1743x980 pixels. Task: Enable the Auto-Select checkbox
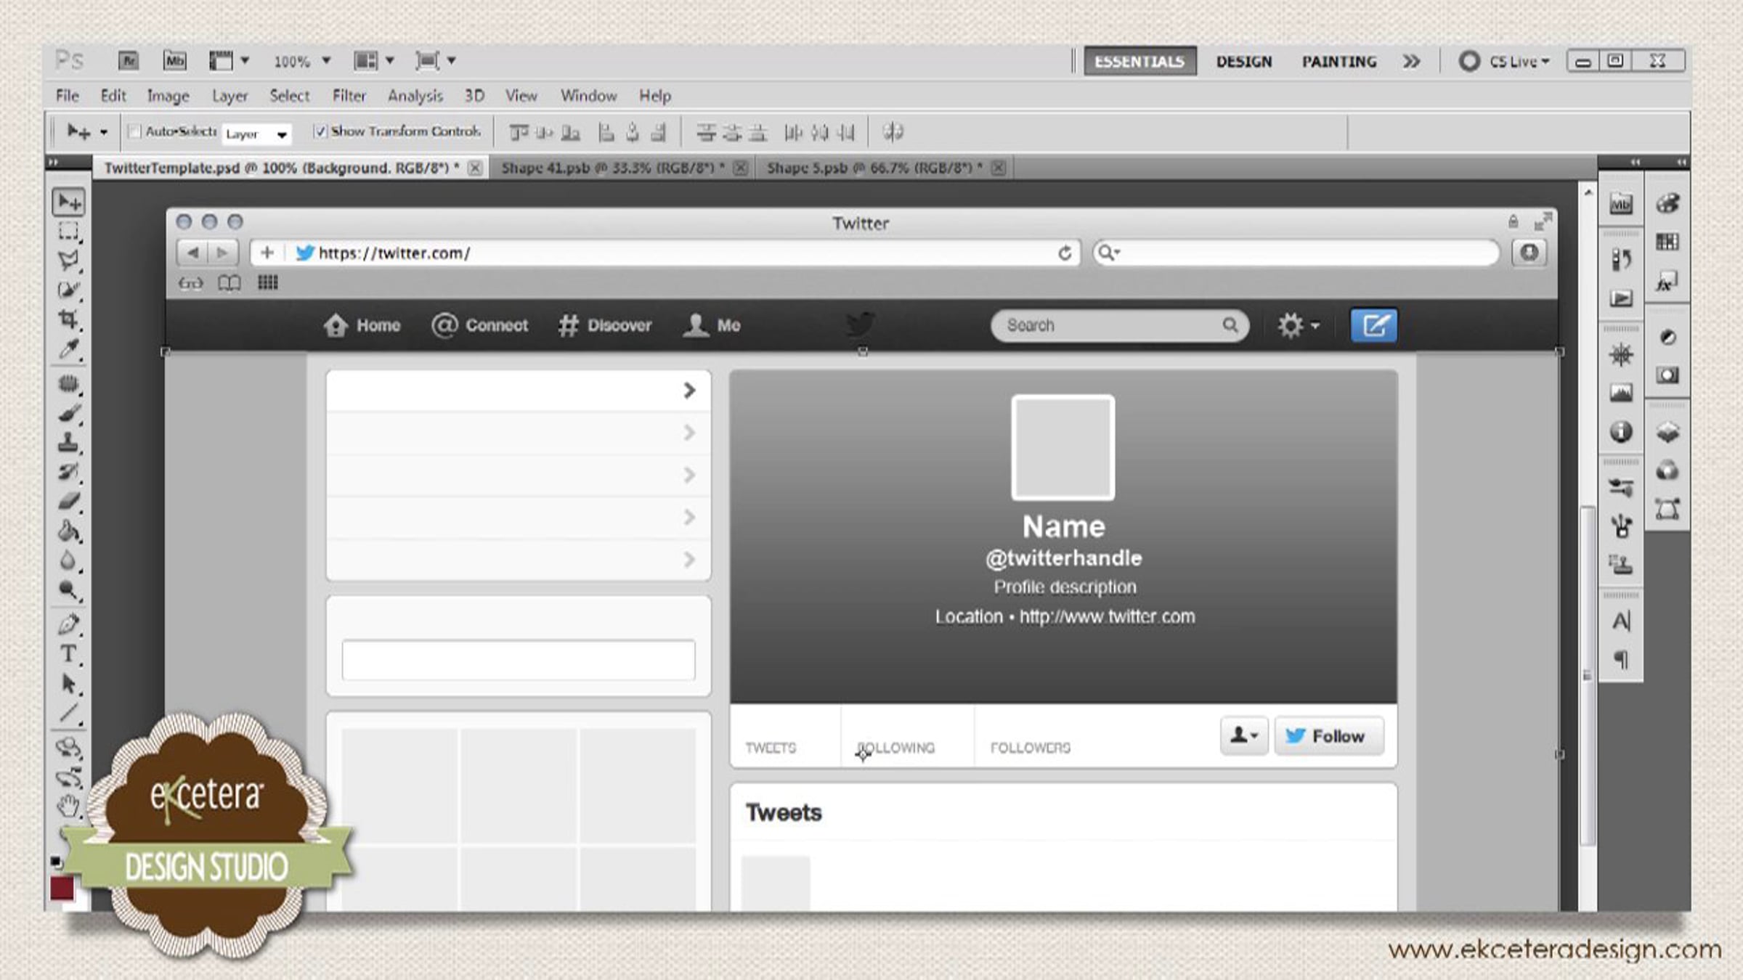(x=134, y=131)
